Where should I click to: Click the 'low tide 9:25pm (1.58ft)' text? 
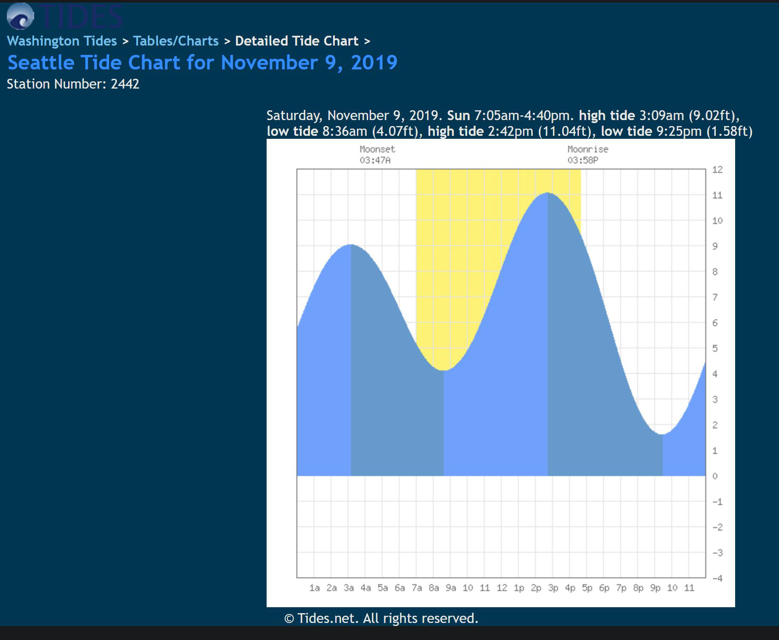click(676, 131)
